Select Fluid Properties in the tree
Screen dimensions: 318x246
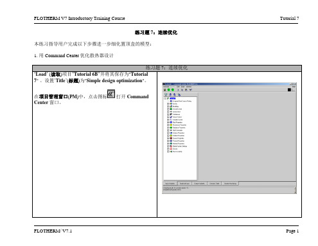click(177, 123)
